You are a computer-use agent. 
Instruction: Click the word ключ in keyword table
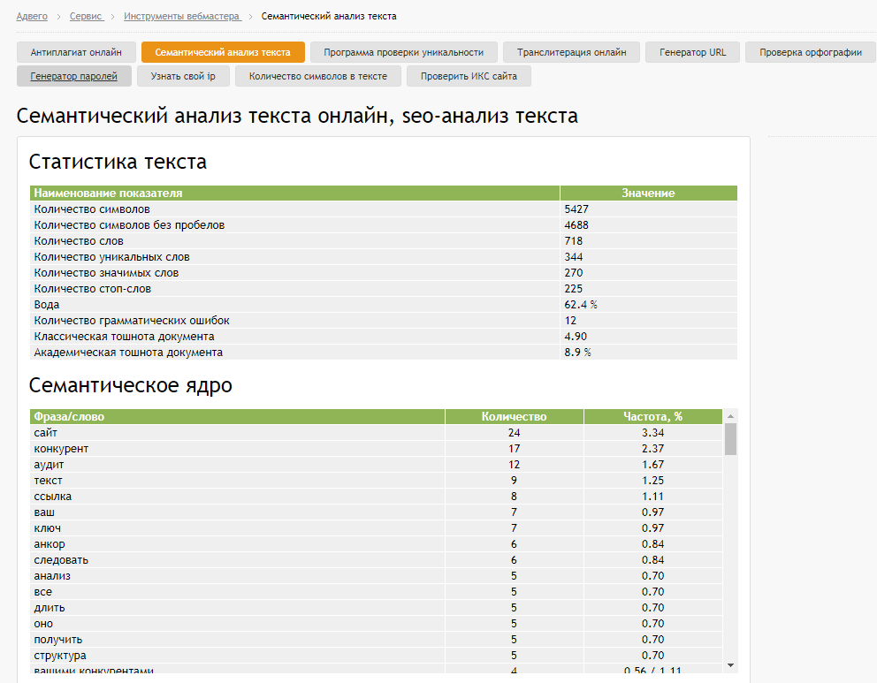48,528
